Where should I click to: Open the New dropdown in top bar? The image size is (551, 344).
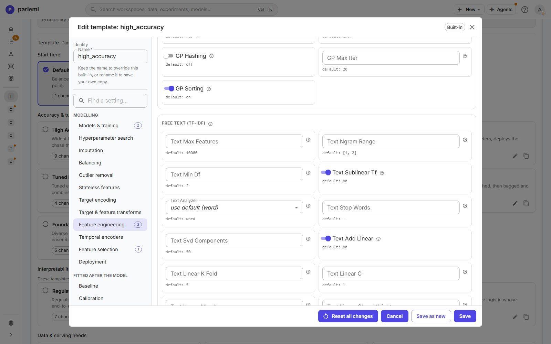pos(469,10)
